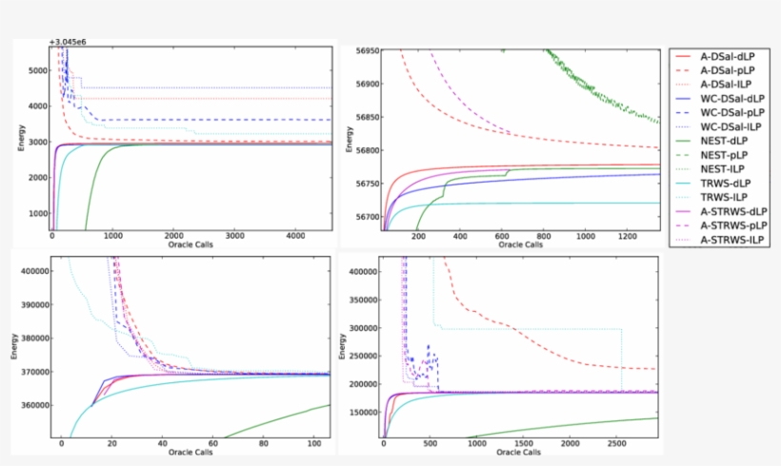Viewport: 781px width, 466px height.
Task: Click the 360000 y-axis tick on the bottom-left plot
Action: 33,405
